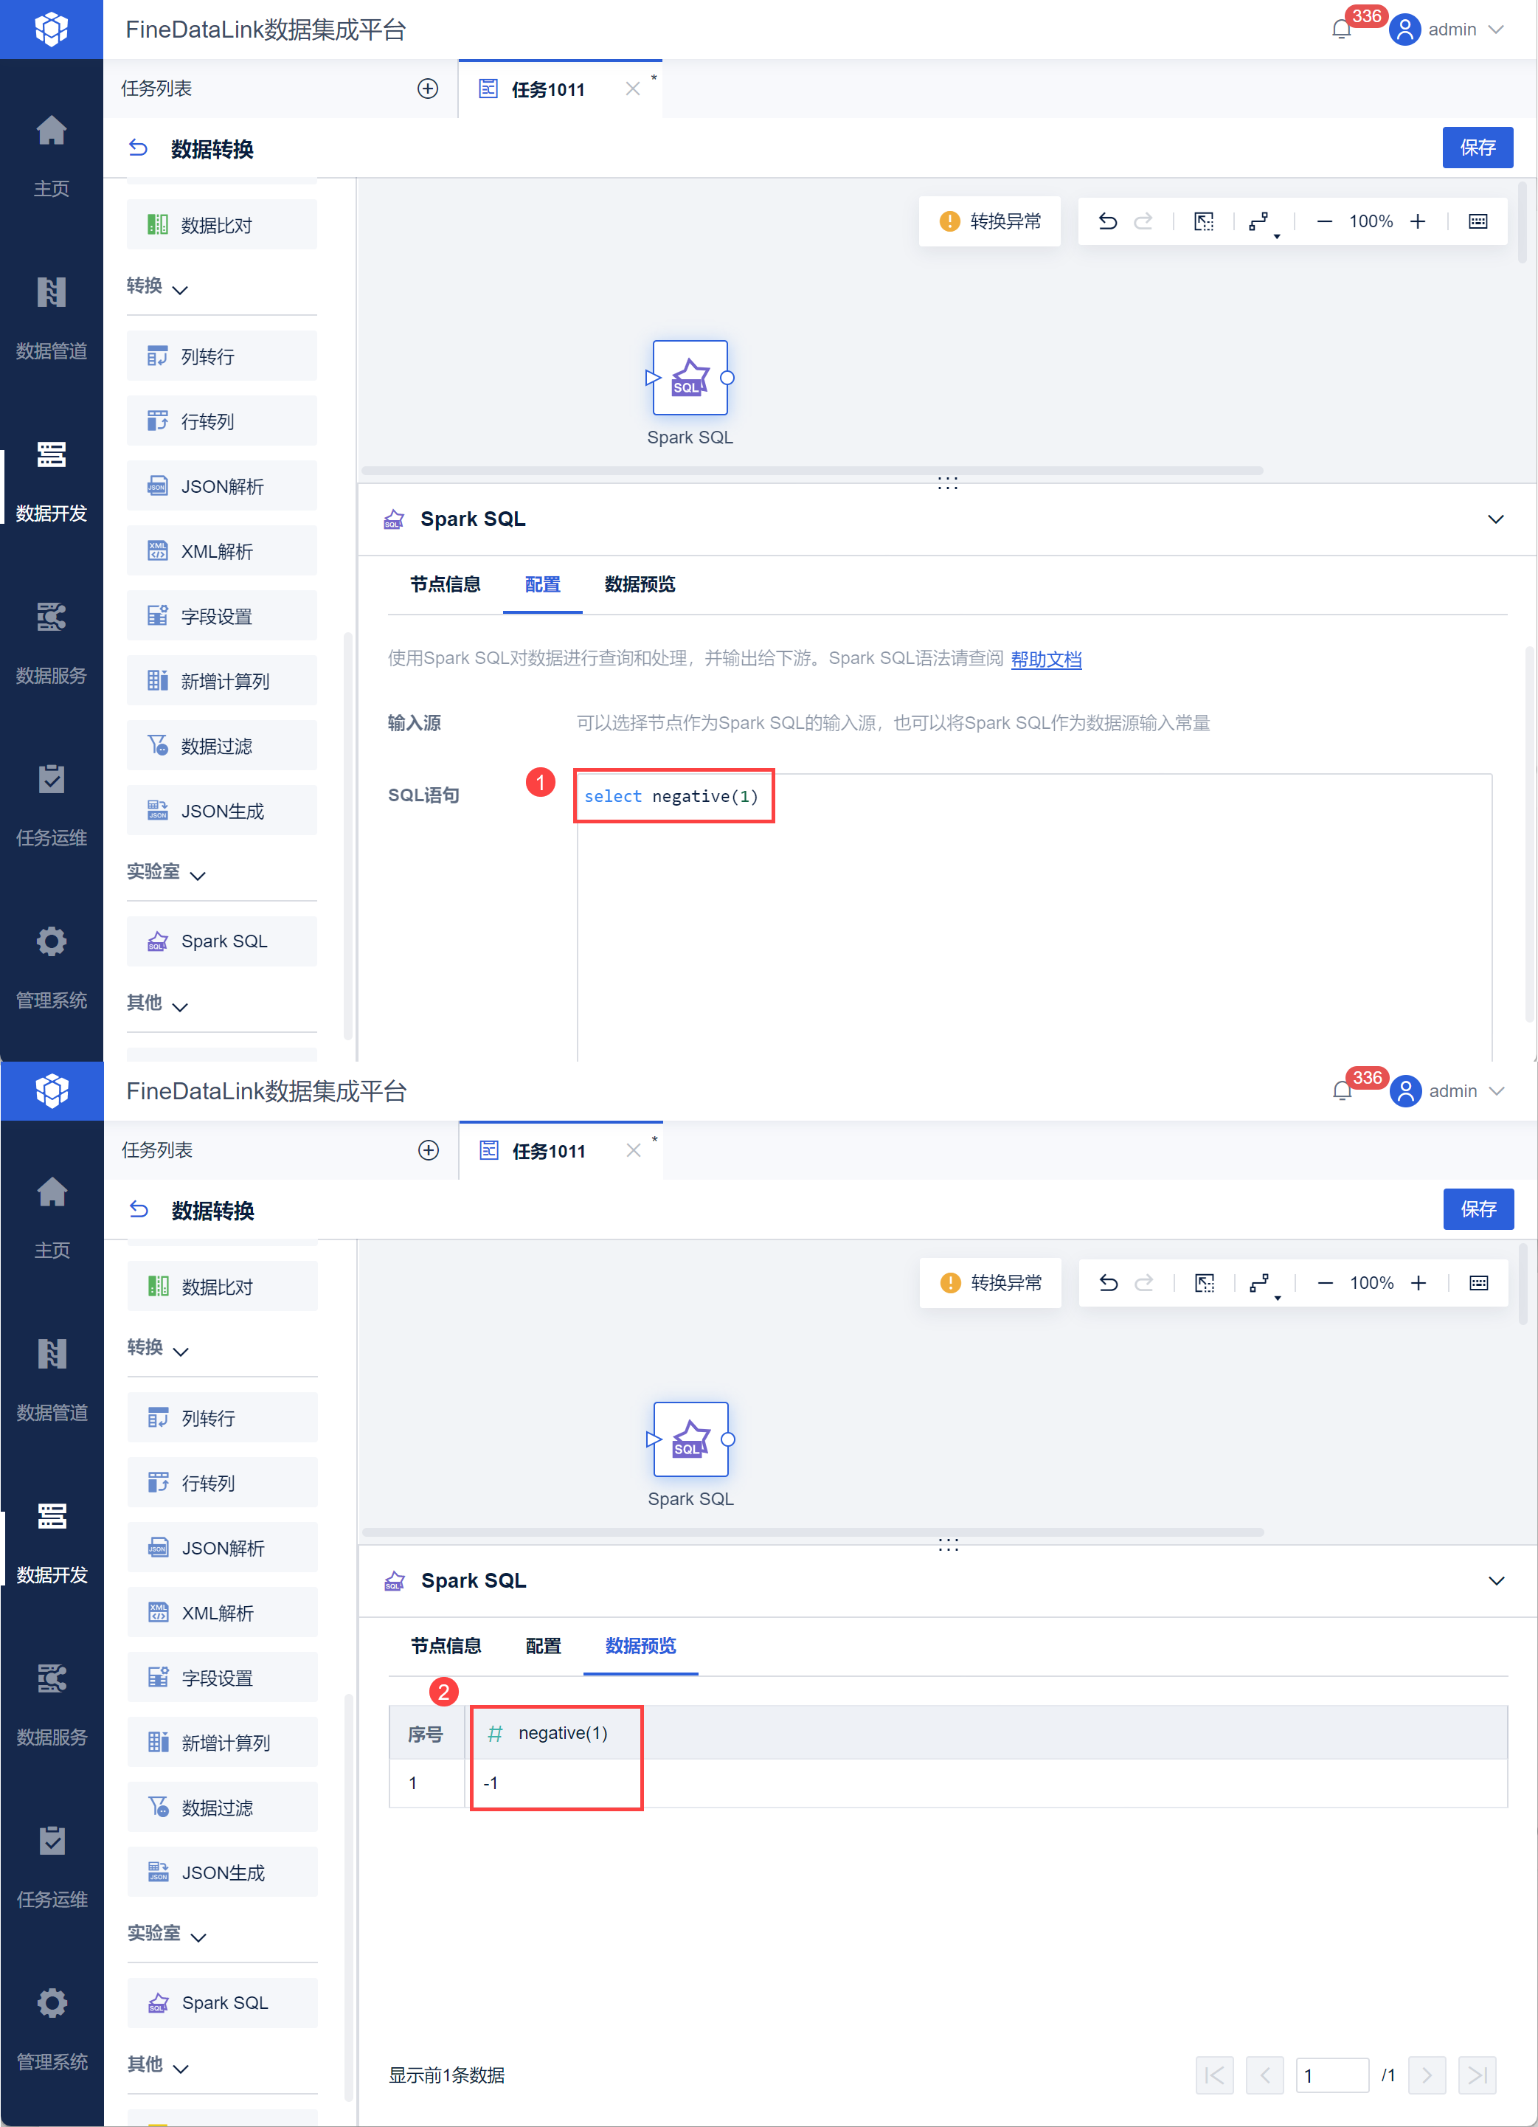Image resolution: width=1538 pixels, height=2127 pixels.
Task: Switch to the 节点信息 tab
Action: pyautogui.click(x=446, y=584)
